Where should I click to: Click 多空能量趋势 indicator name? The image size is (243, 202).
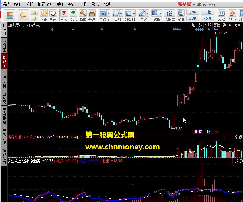pyautogui.click(x=18, y=161)
